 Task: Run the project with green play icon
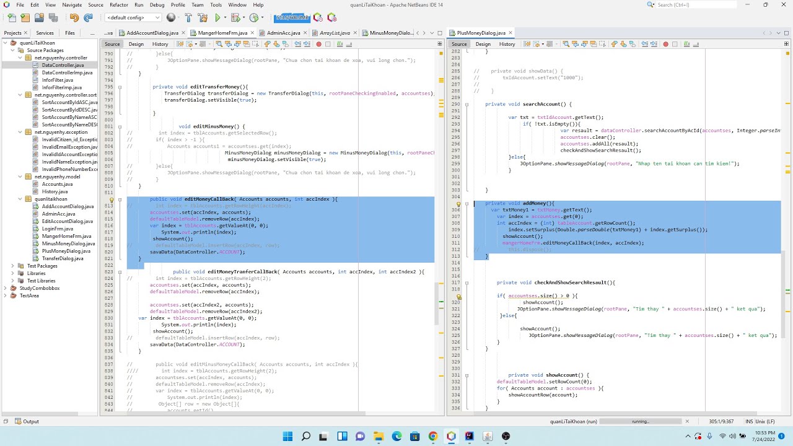pyautogui.click(x=217, y=18)
